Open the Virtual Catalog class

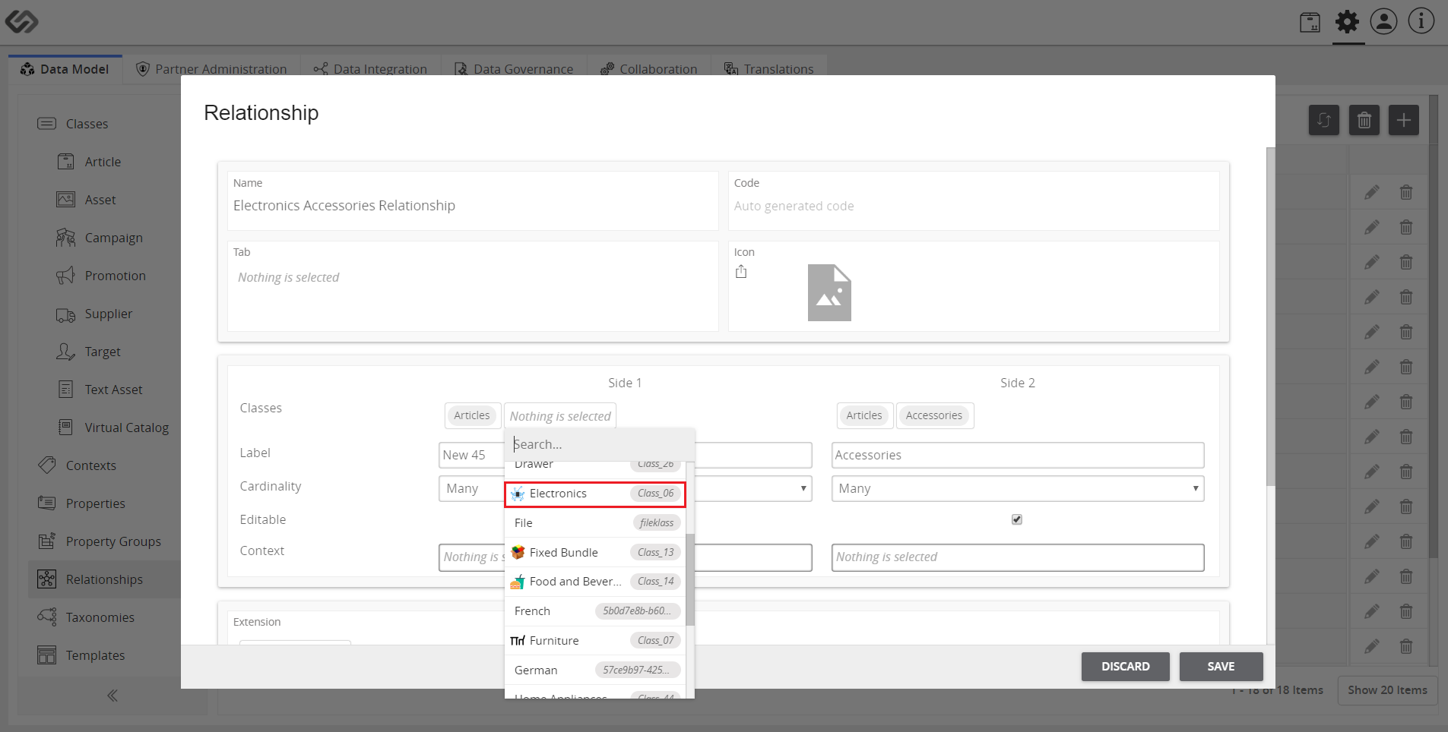click(126, 428)
